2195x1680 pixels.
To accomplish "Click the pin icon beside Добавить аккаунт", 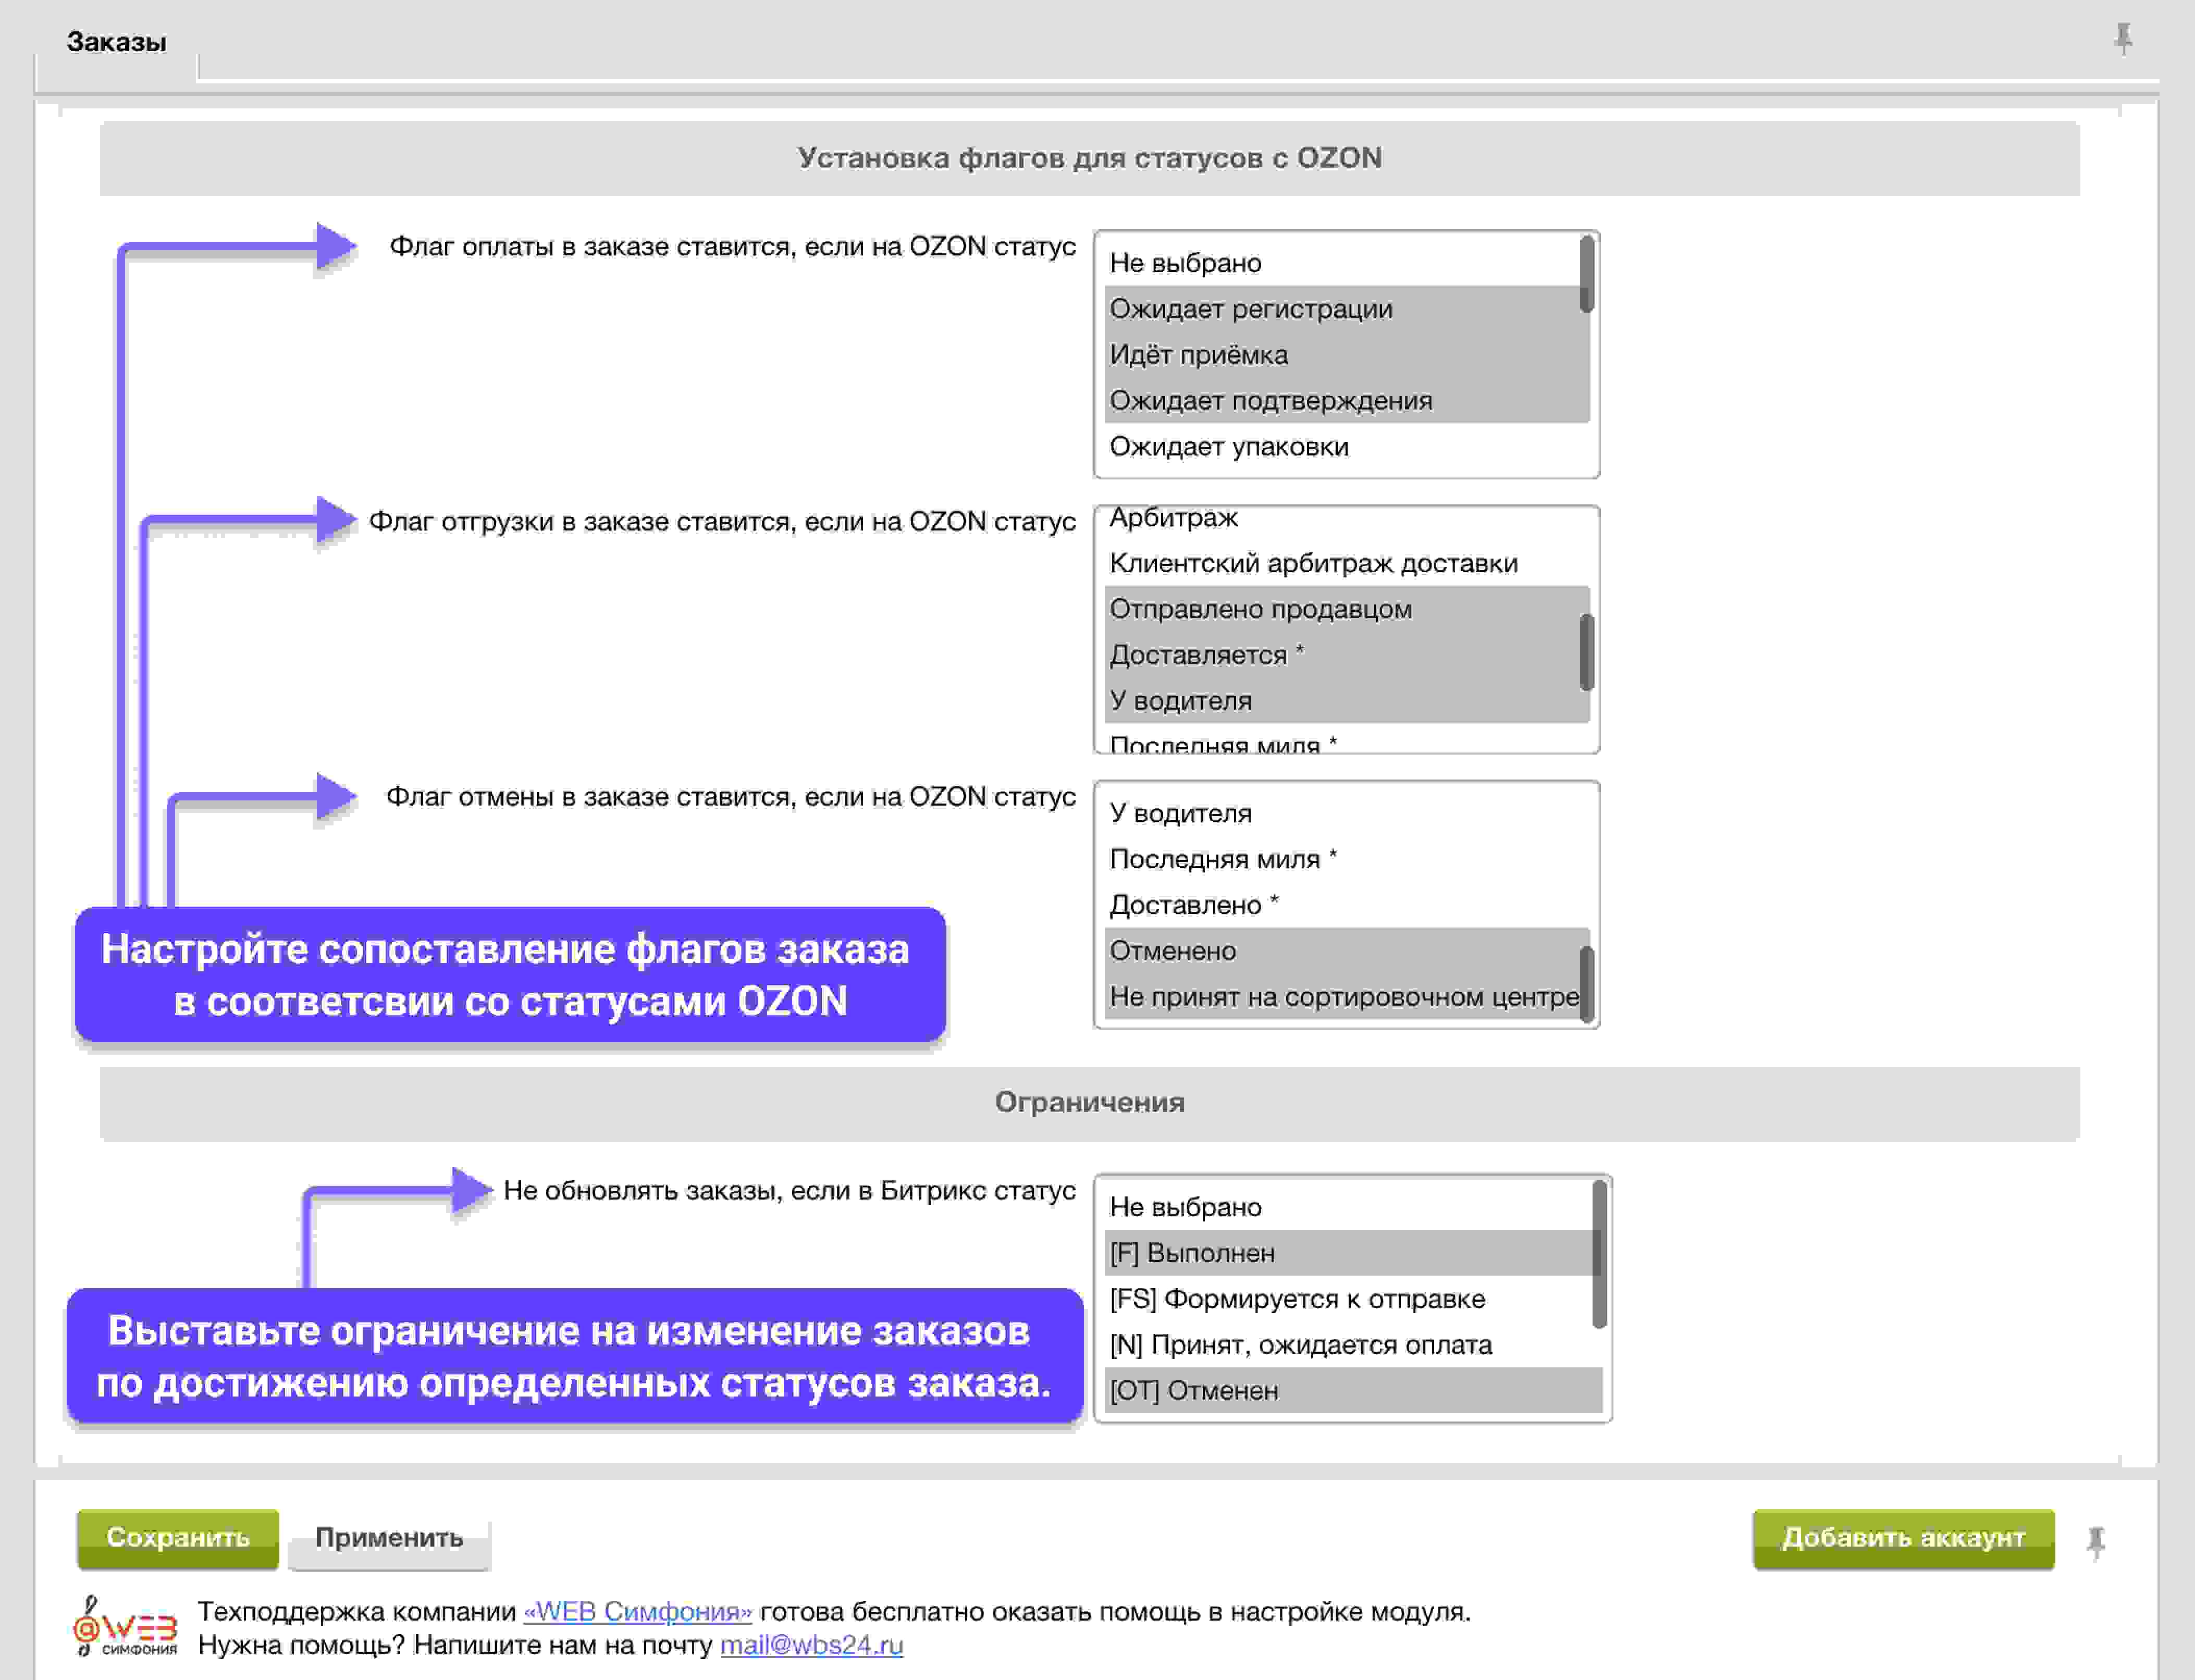I will coord(2096,1542).
